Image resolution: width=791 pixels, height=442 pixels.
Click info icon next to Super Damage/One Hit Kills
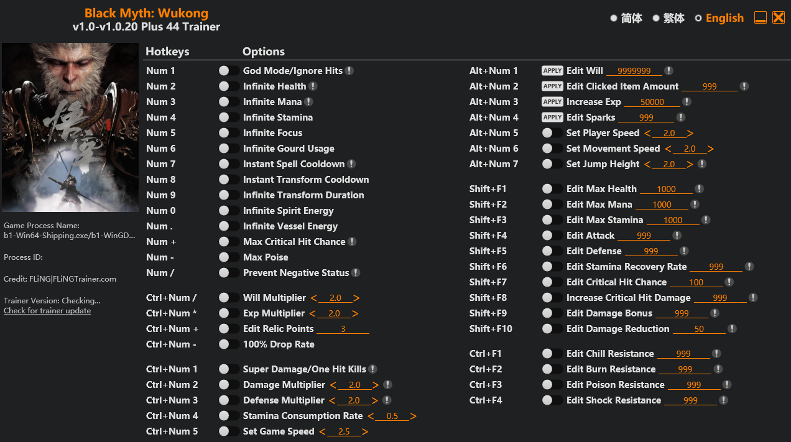coord(372,369)
